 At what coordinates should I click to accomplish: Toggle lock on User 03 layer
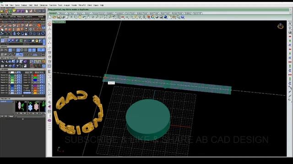click(38, 80)
